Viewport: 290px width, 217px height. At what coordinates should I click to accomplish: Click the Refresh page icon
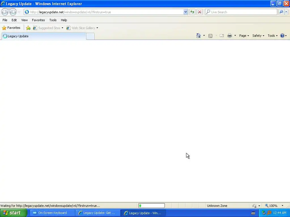(192, 12)
